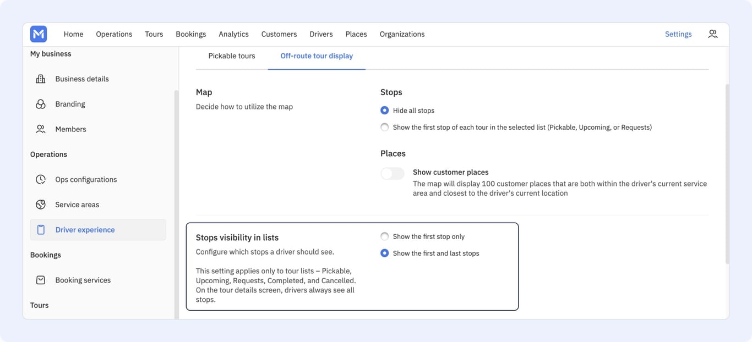
Task: Click the main content vertical scrollbar
Action: point(727,174)
